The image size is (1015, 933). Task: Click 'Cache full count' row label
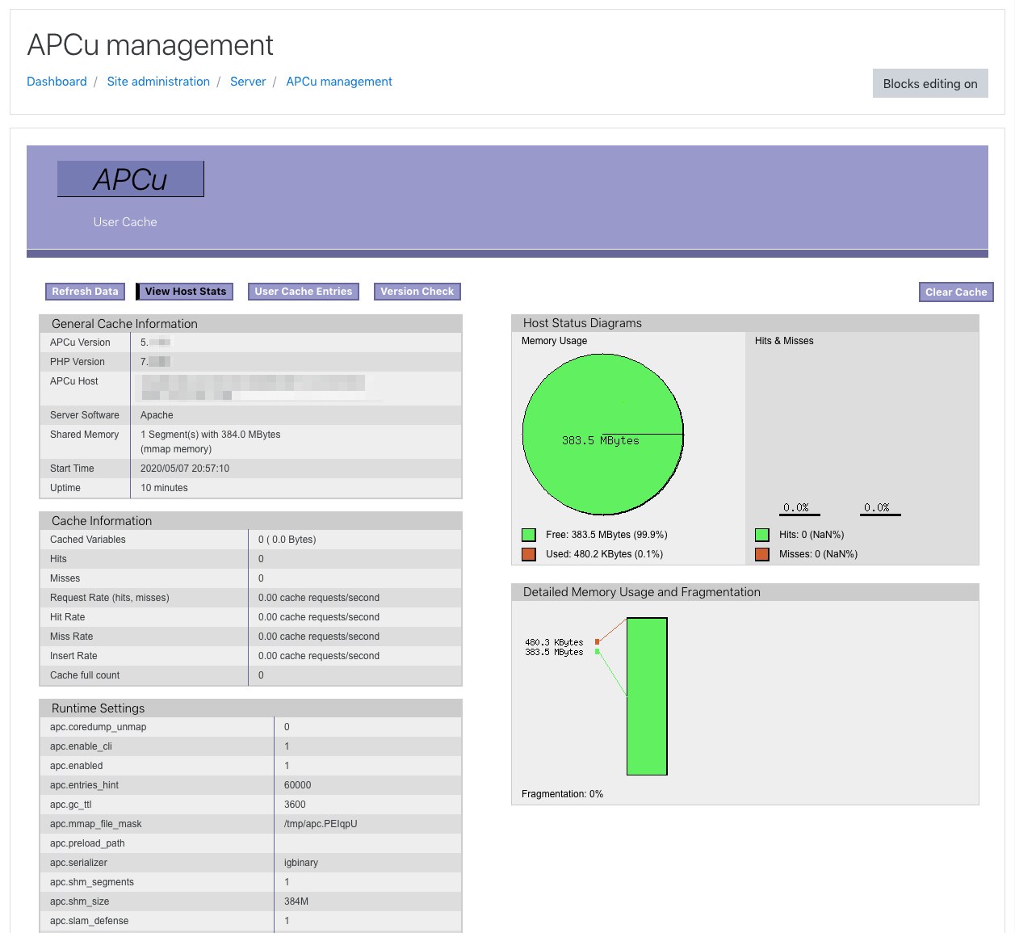[x=85, y=675]
